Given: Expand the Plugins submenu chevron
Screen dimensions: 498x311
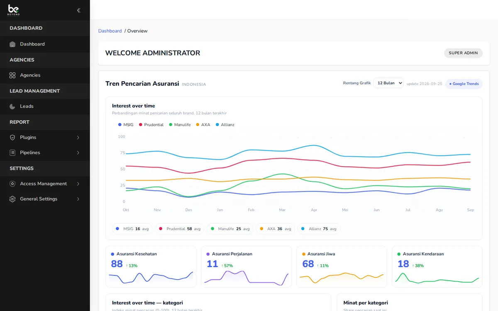Looking at the screenshot, I should click(78, 137).
